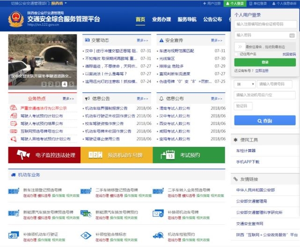Open the plate province prefix 陕 dropdown
300x248 pixels.
pyautogui.click(x=244, y=84)
